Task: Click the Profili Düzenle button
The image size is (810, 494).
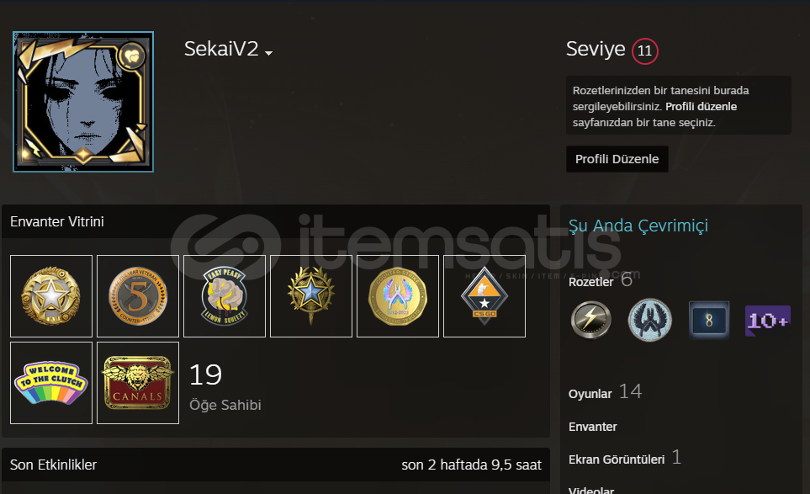Action: pyautogui.click(x=617, y=159)
